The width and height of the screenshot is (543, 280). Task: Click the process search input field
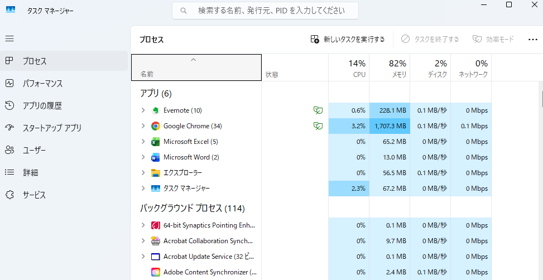tap(265, 11)
